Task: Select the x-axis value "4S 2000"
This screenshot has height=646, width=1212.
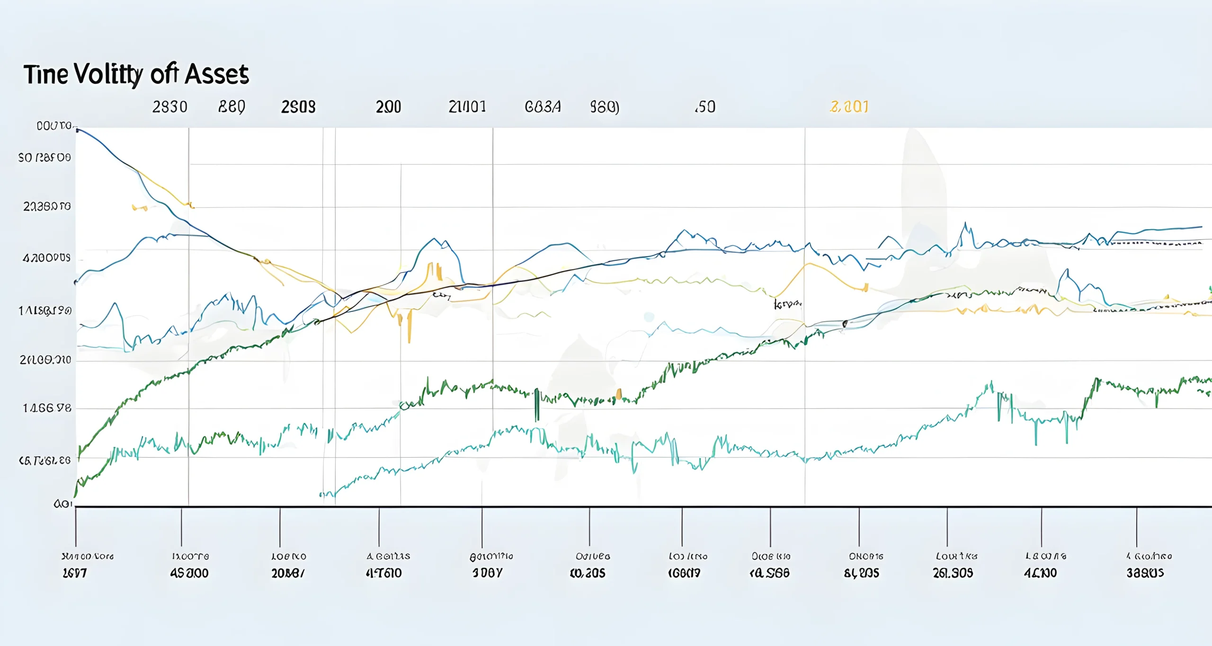Action: pyautogui.click(x=189, y=573)
